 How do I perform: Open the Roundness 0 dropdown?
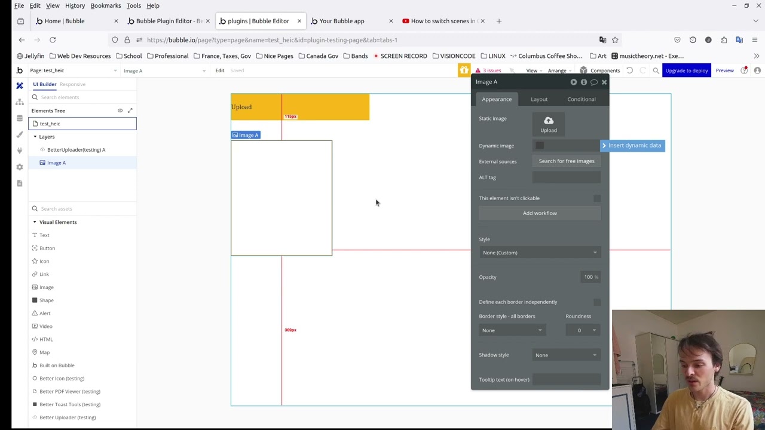583,330
